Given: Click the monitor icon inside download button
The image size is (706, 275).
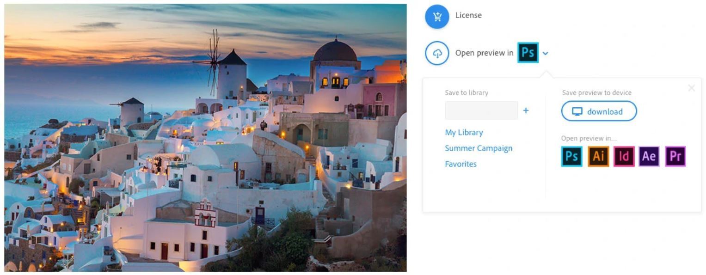Looking at the screenshot, I should pos(577,111).
